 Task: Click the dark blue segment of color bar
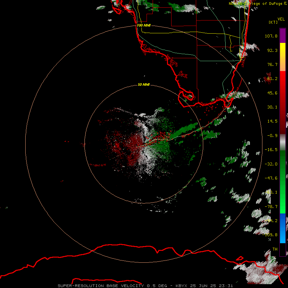point(283,220)
